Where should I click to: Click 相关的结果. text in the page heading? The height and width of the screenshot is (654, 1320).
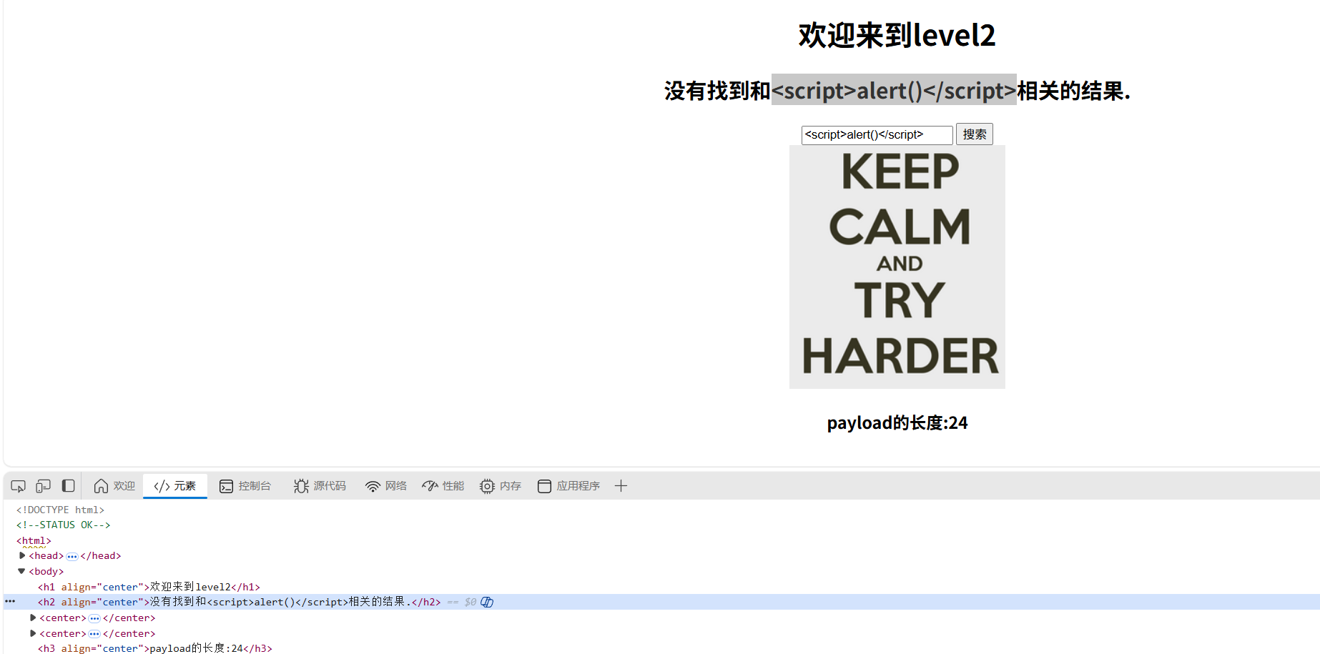[1074, 91]
